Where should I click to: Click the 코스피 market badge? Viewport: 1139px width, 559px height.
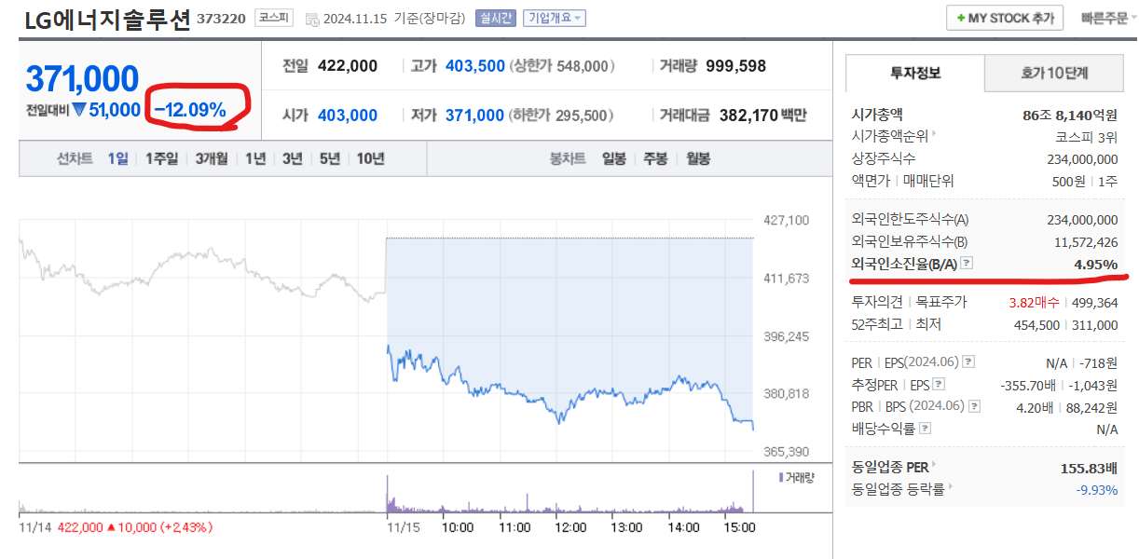point(272,18)
